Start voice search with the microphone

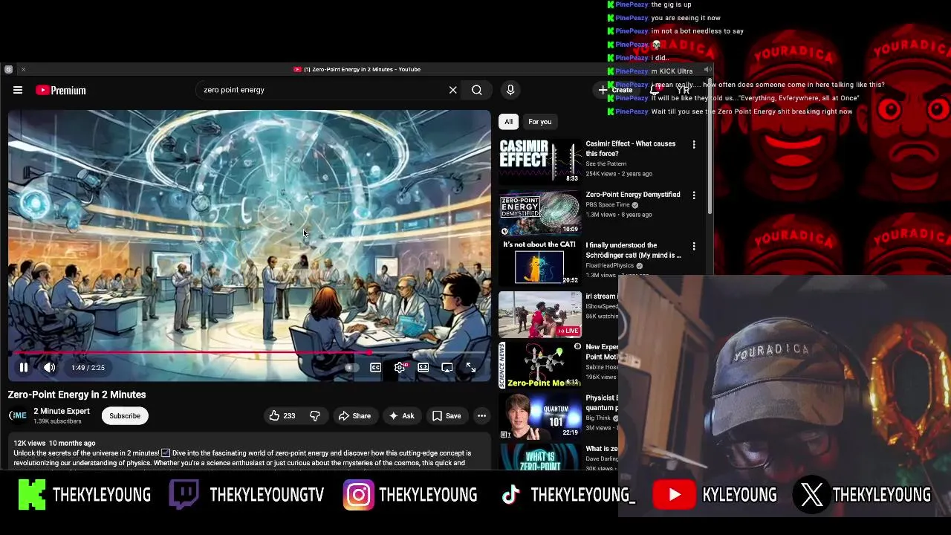click(x=510, y=90)
